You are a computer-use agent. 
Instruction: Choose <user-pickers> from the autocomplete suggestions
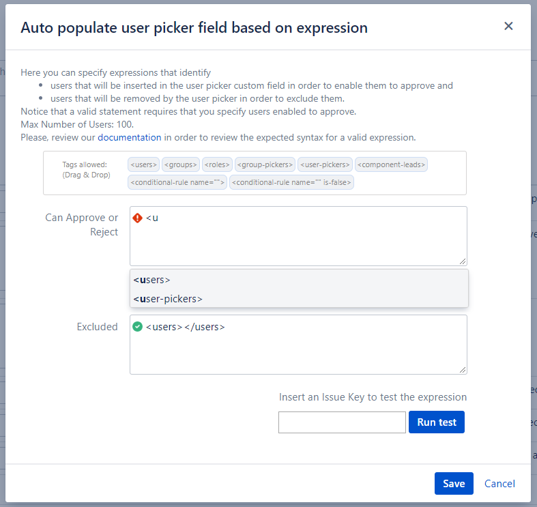[168, 299]
